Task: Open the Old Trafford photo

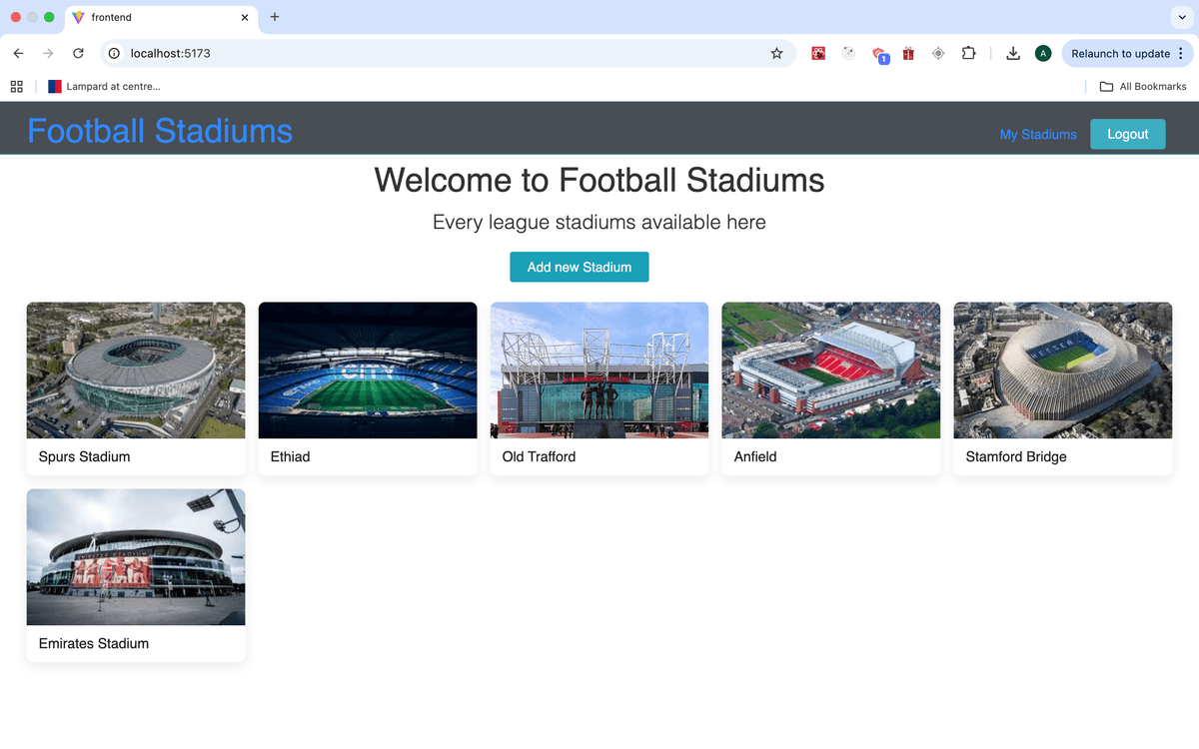Action: click(x=599, y=371)
